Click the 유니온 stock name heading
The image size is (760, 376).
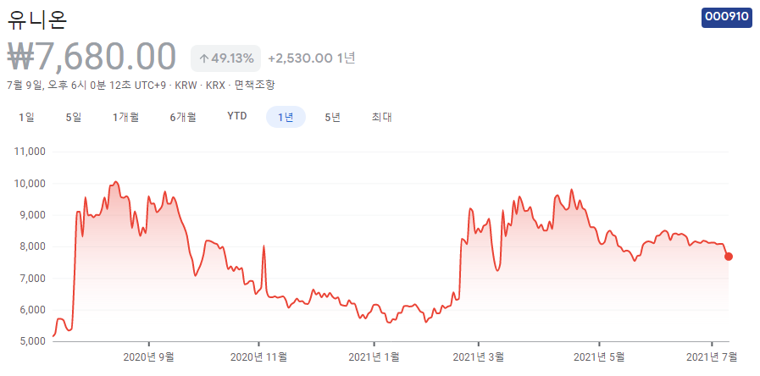pyautogui.click(x=36, y=19)
